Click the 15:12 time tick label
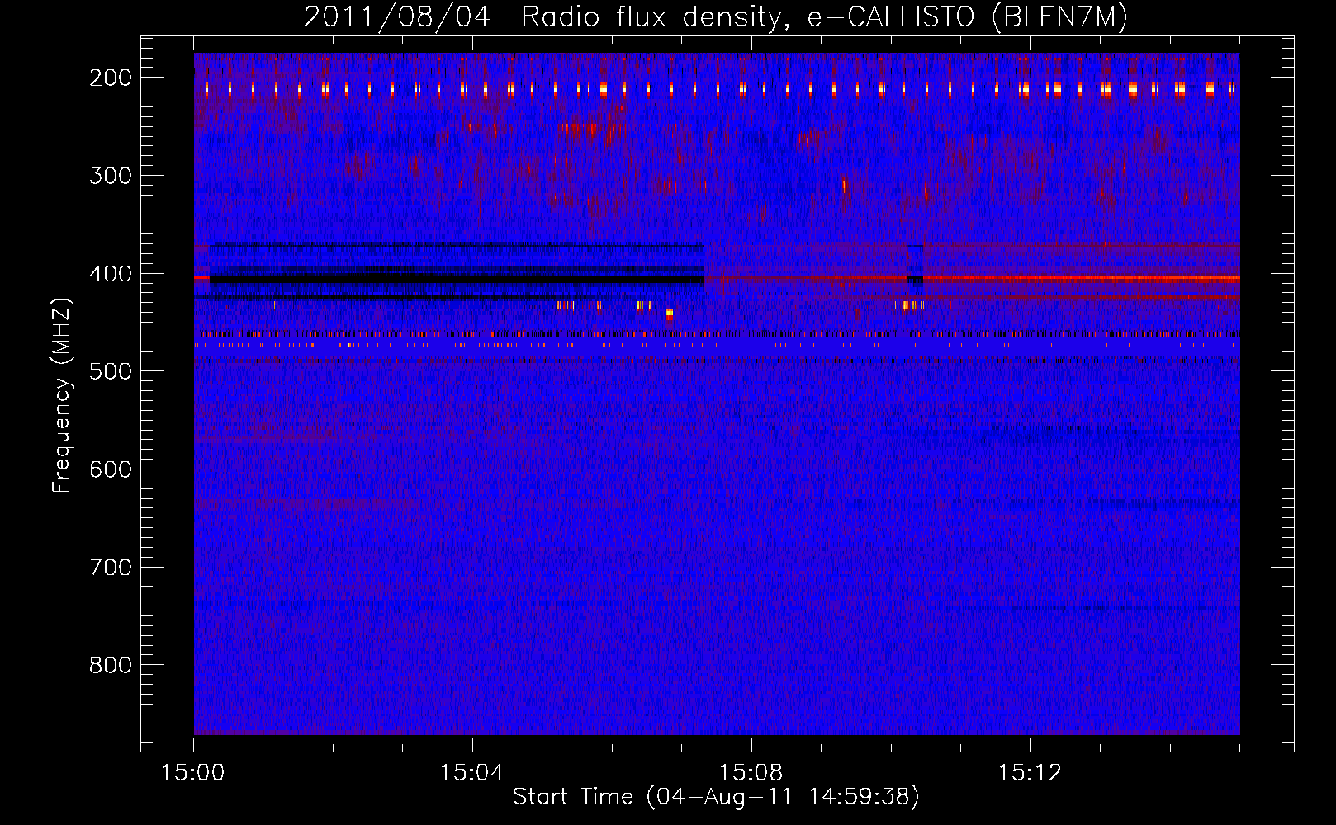1336x825 pixels. click(1030, 773)
